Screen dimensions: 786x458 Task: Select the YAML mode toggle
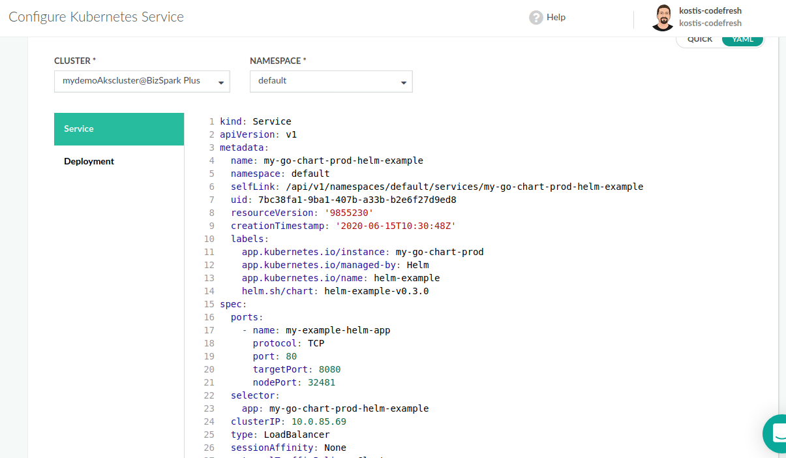tap(742, 40)
